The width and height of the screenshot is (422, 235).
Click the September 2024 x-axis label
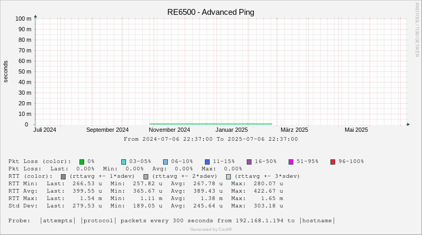(107, 130)
